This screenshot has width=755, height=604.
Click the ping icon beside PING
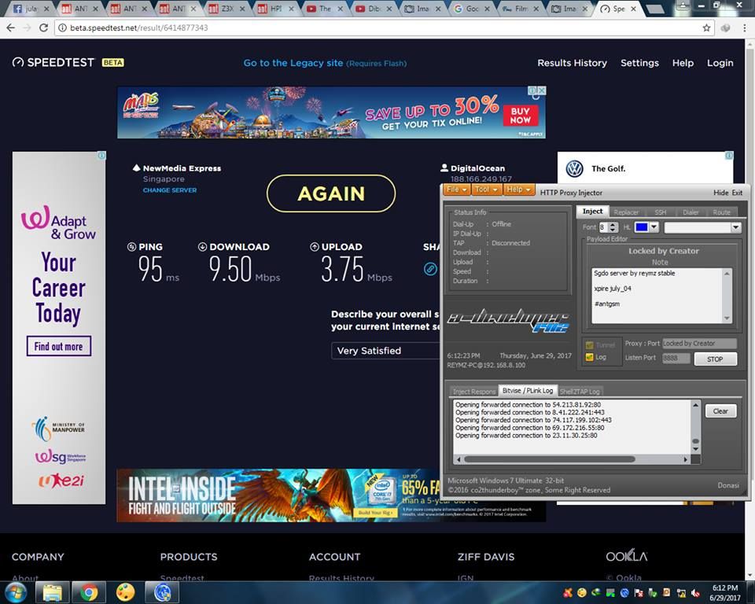click(131, 247)
